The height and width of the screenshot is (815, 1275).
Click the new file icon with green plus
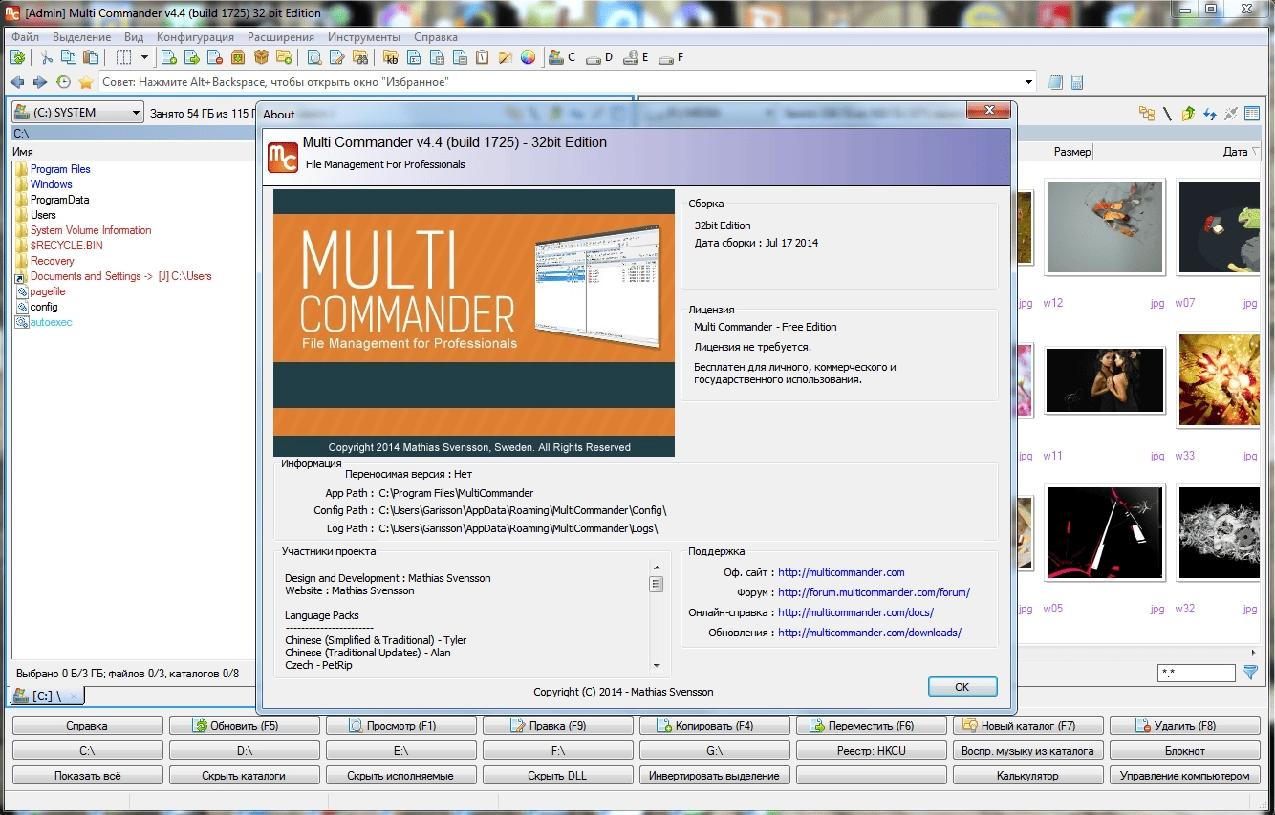169,57
